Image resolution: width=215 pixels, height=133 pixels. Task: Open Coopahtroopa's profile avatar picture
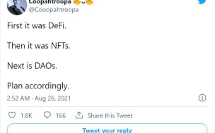[x=17, y=7]
